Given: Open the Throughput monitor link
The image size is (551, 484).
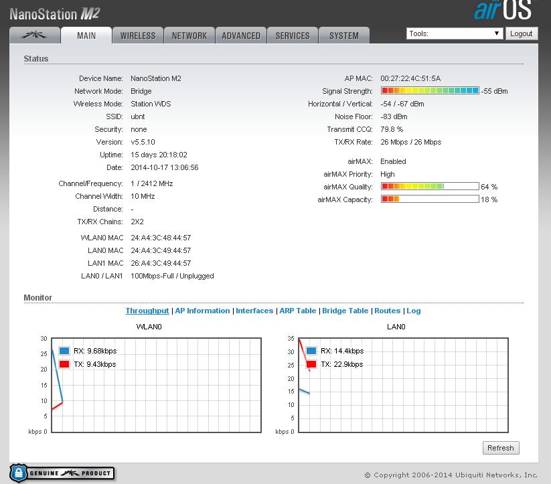Looking at the screenshot, I should click(x=147, y=311).
